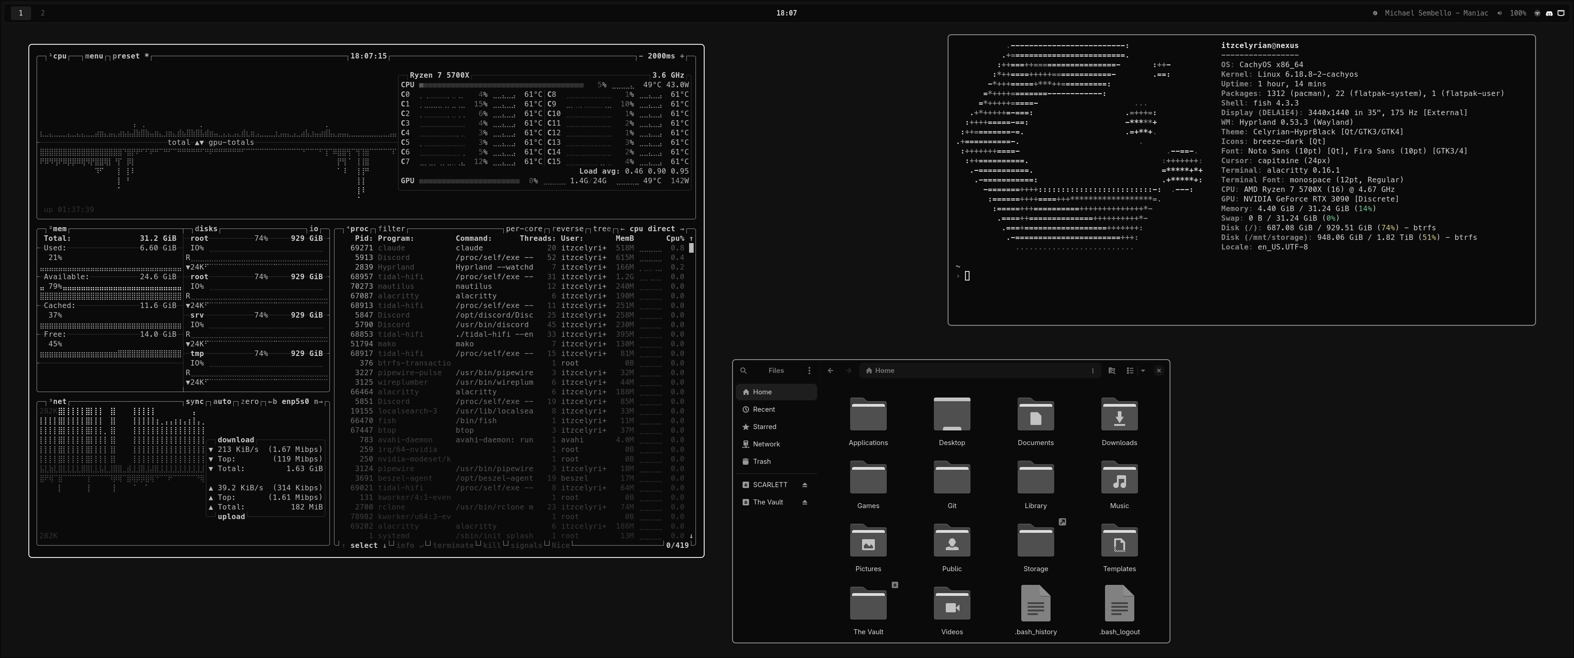Viewport: 1574px width, 658px height.
Task: Toggle per-core in btop proc panel
Action: click(x=523, y=229)
